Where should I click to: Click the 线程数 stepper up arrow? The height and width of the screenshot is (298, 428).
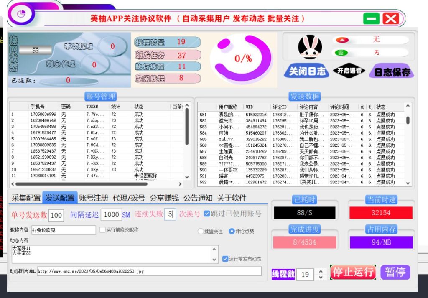pyautogui.click(x=320, y=272)
